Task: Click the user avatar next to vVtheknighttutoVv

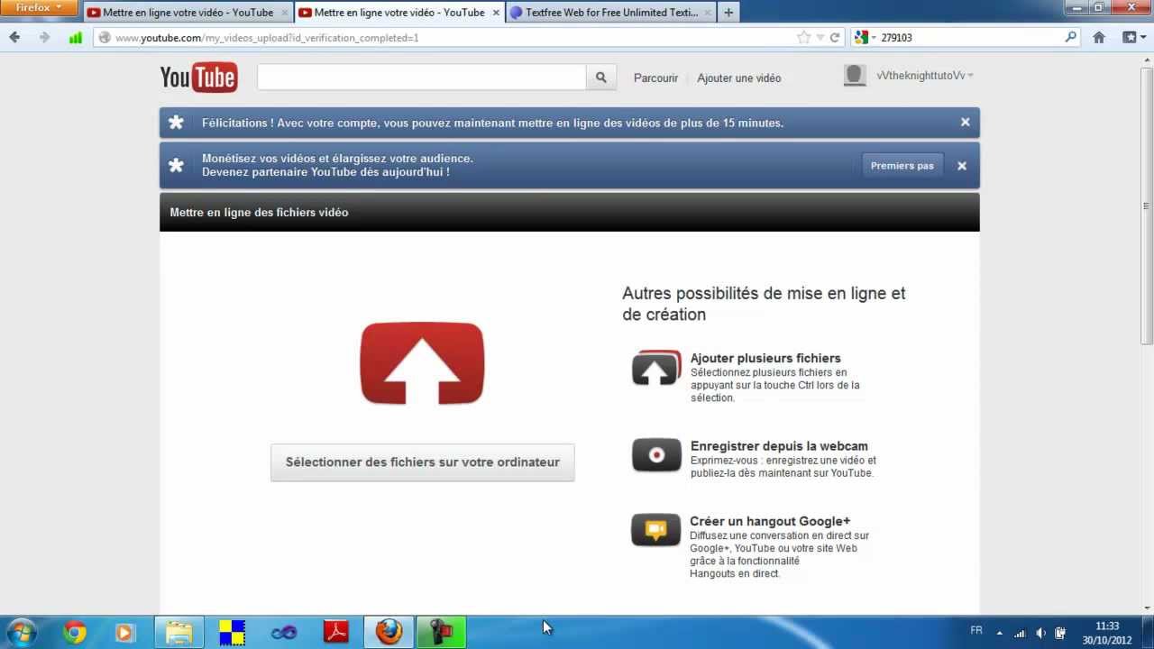Action: (x=855, y=76)
